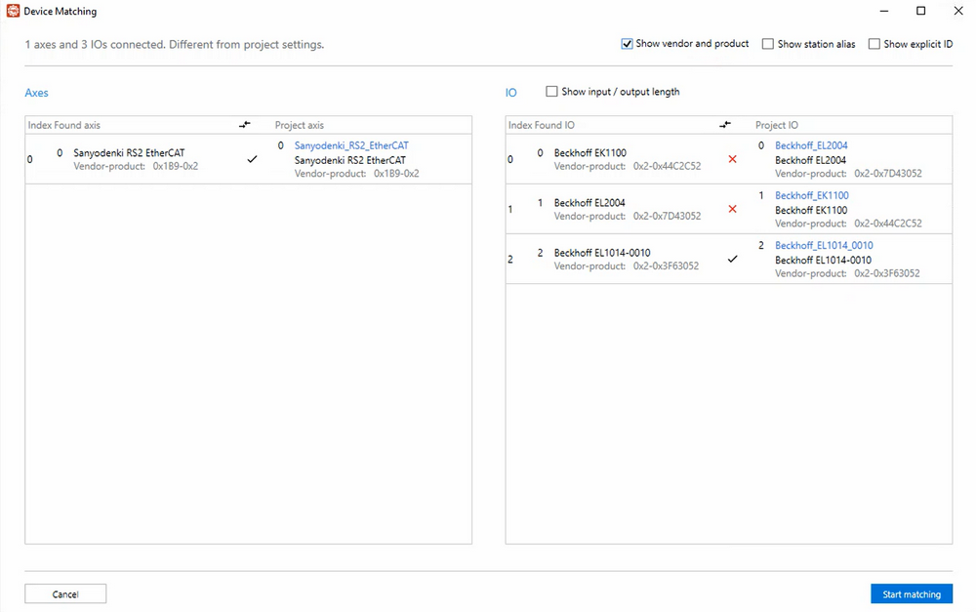Open the Beckhoff_EL2004 project IO link
The height and width of the screenshot is (612, 976).
pyautogui.click(x=811, y=145)
